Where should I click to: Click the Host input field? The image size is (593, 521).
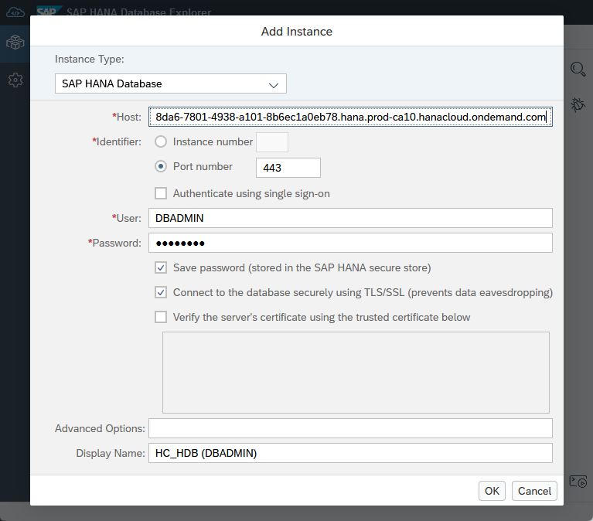350,117
